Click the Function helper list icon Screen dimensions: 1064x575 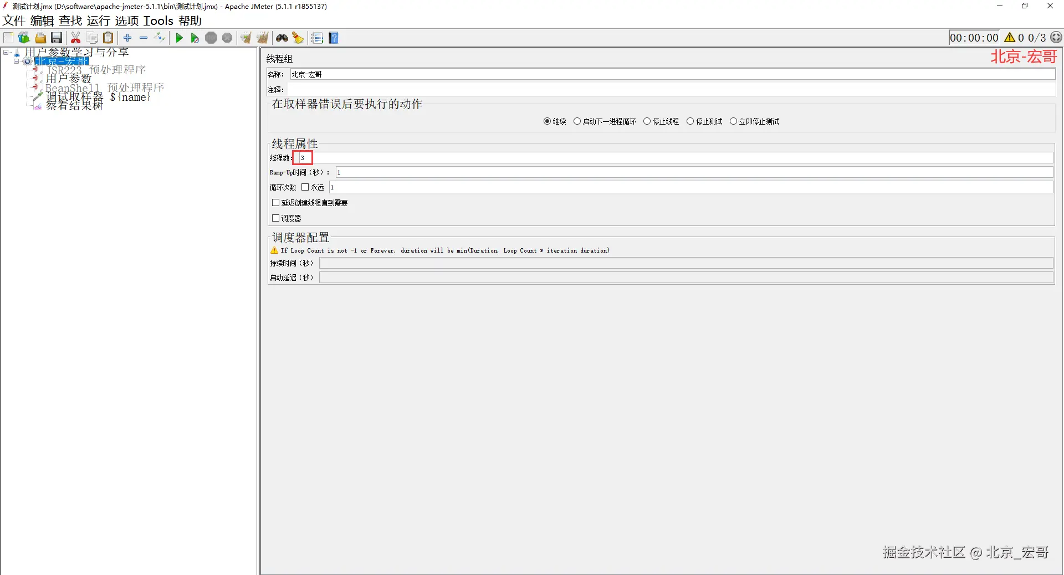[317, 38]
